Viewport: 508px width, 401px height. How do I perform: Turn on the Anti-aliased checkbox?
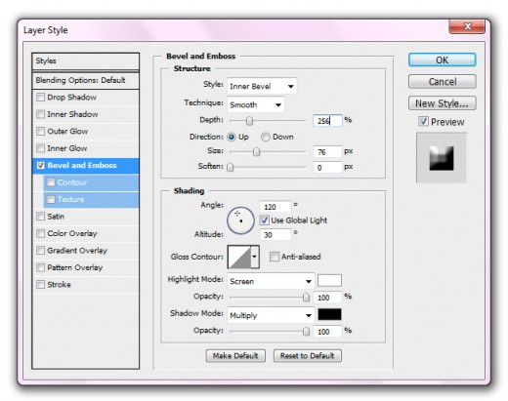(x=275, y=257)
